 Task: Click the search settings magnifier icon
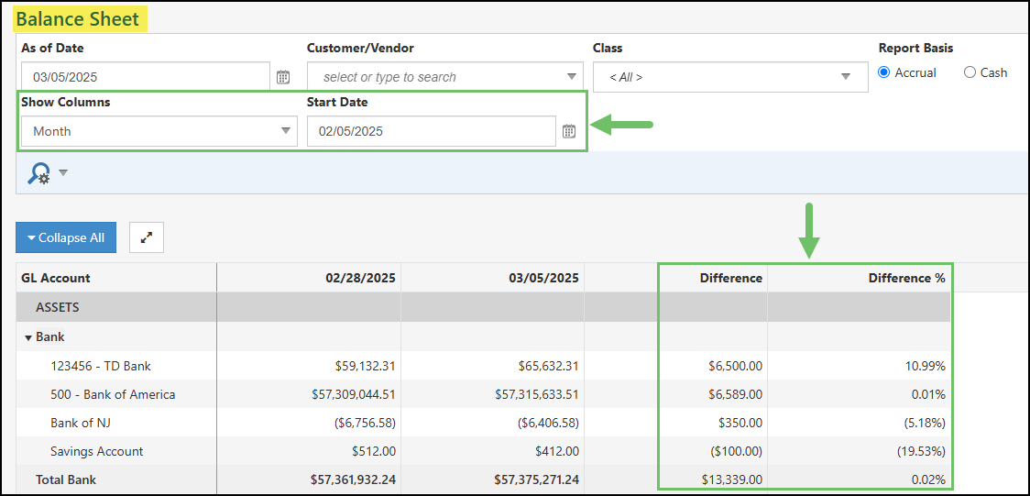tap(38, 172)
